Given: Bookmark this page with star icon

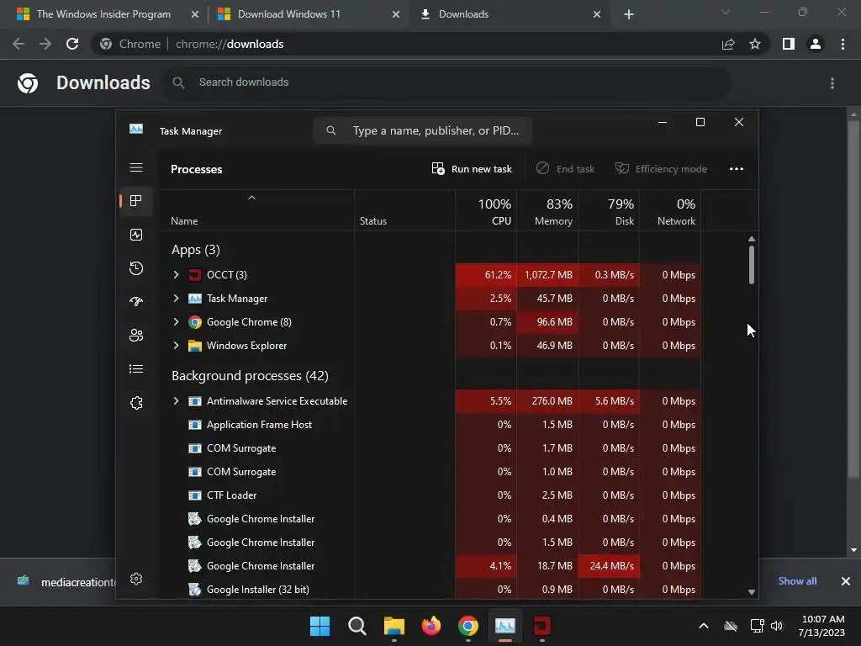Looking at the screenshot, I should tap(755, 44).
